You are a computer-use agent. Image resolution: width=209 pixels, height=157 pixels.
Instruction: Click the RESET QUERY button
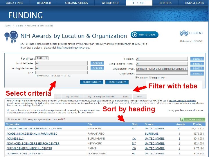point(117,82)
